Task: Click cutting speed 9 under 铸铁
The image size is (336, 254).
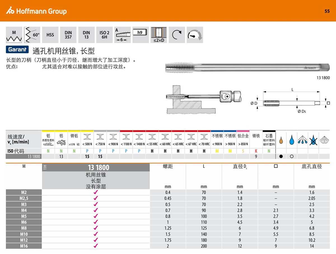Action: (256, 157)
